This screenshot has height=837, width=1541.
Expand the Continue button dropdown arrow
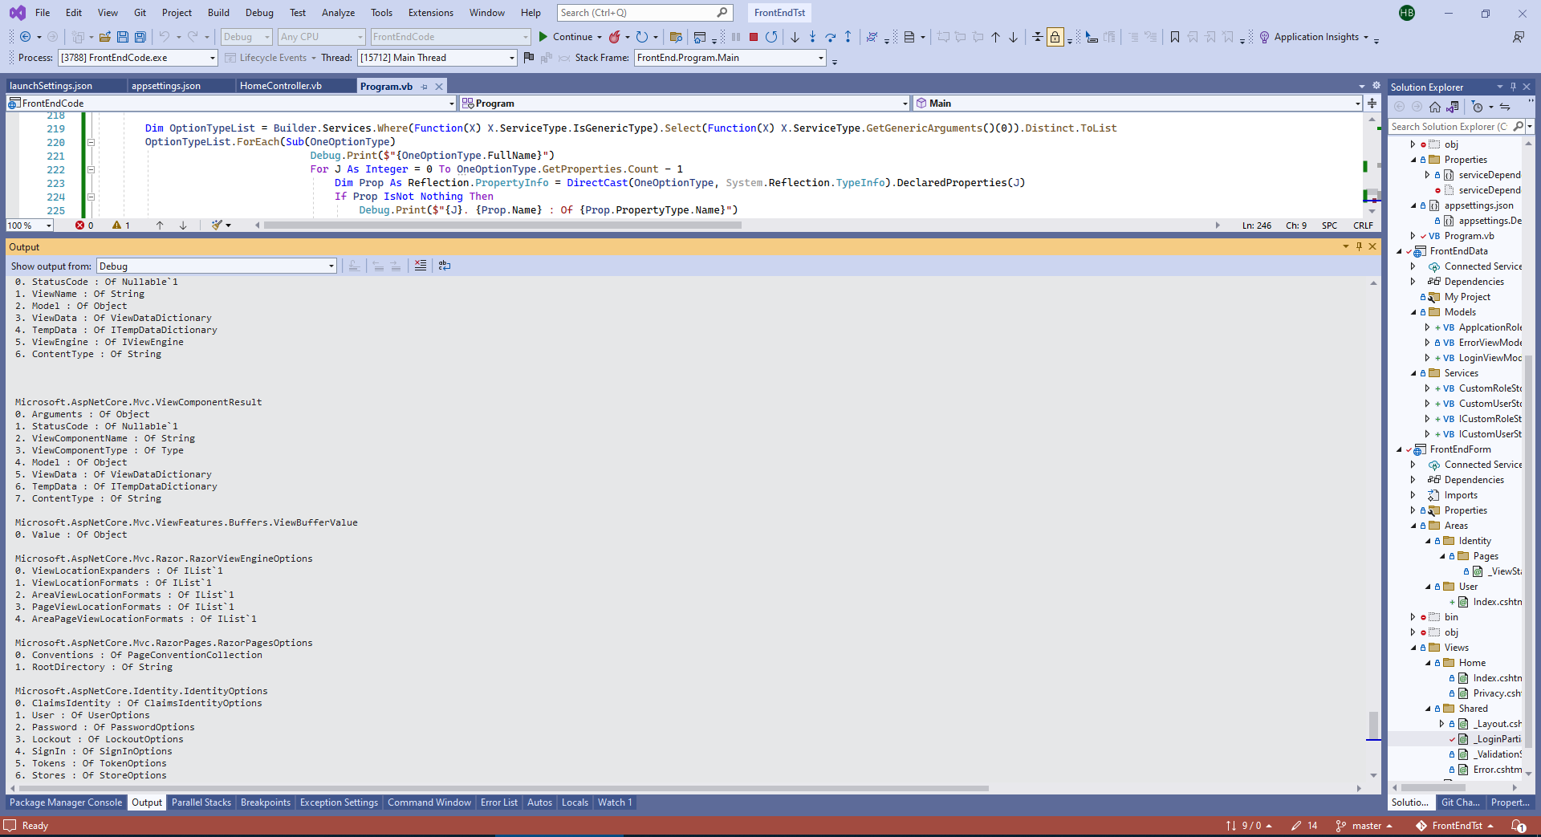coord(600,37)
